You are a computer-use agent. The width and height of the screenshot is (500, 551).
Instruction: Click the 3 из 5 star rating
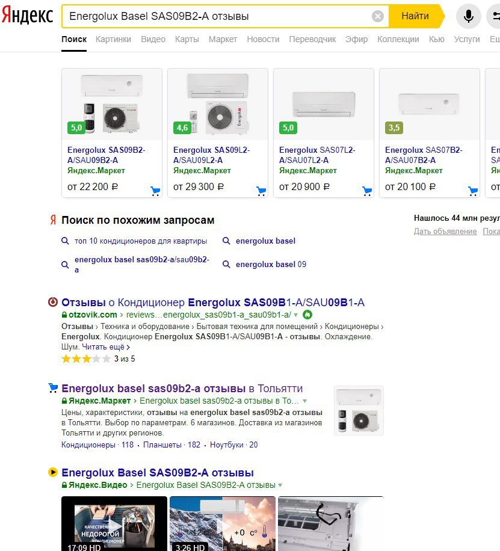click(98, 359)
